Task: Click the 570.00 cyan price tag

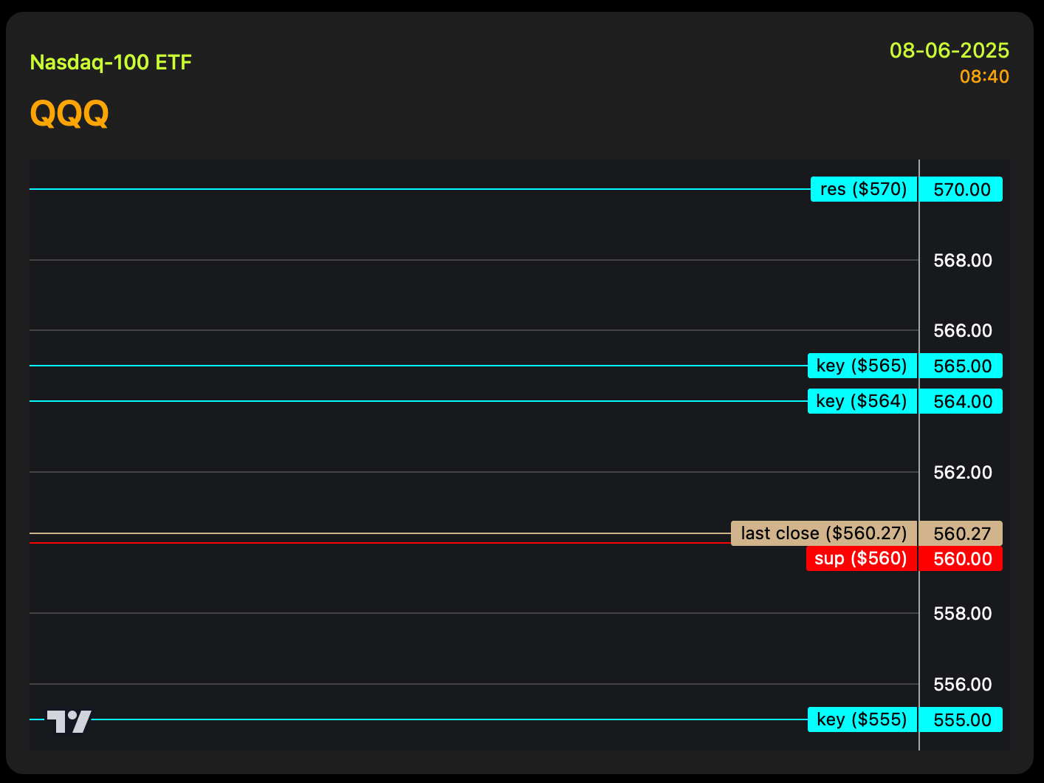Action: click(x=961, y=189)
